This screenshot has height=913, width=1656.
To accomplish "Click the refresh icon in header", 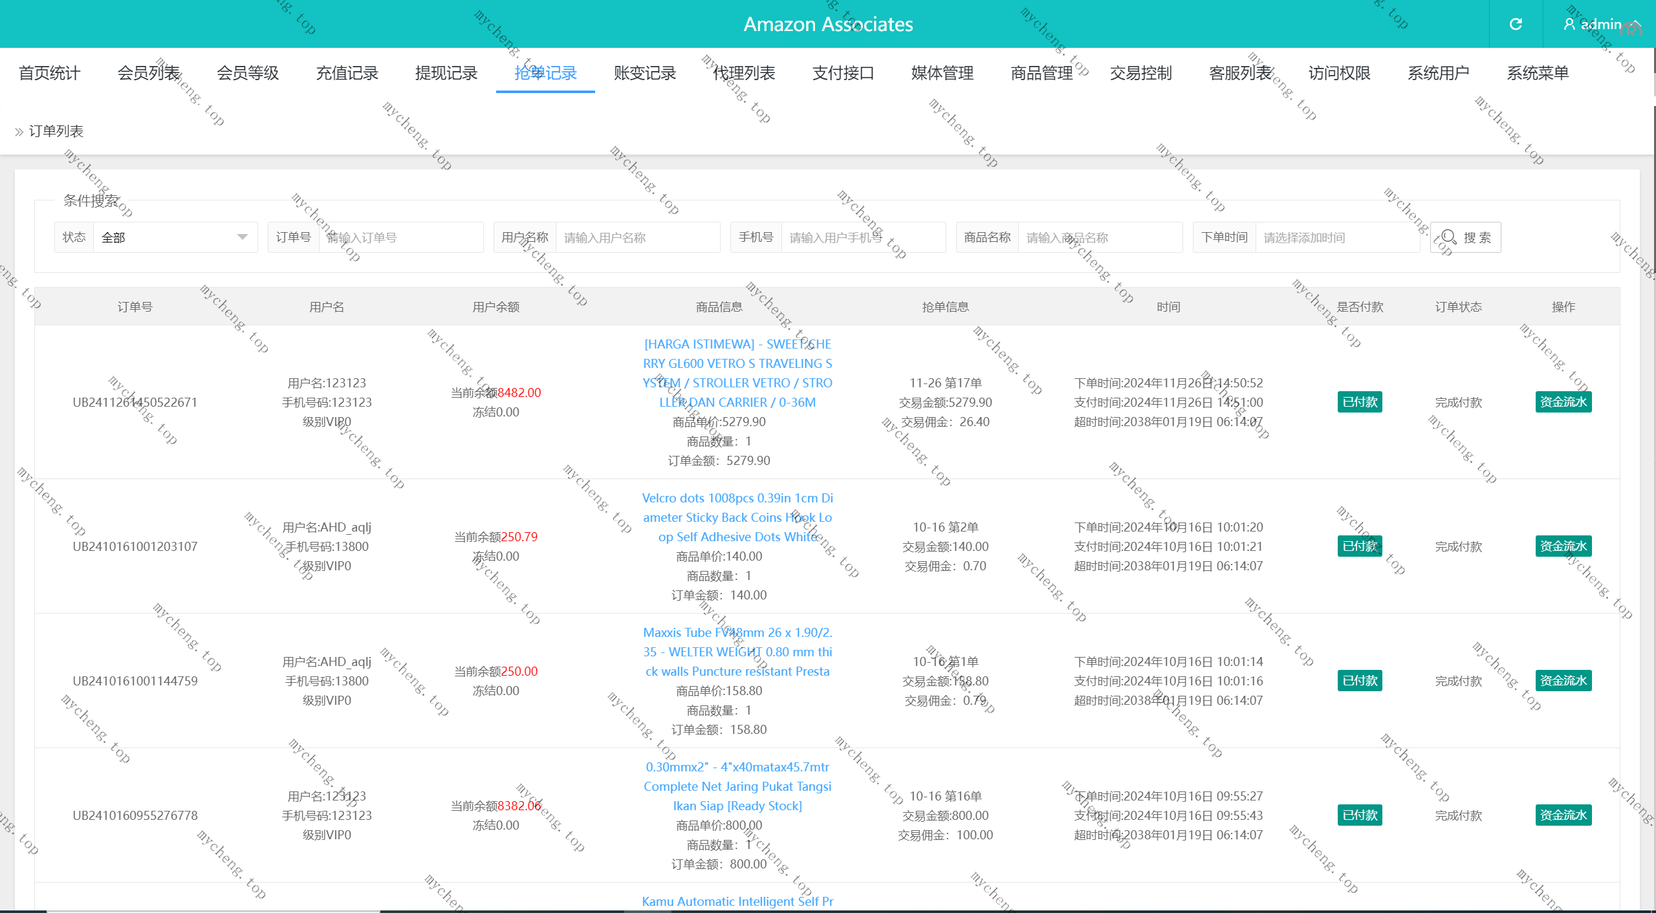I will [1516, 24].
